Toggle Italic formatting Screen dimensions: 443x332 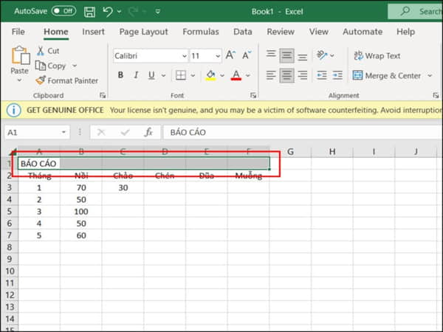click(136, 75)
